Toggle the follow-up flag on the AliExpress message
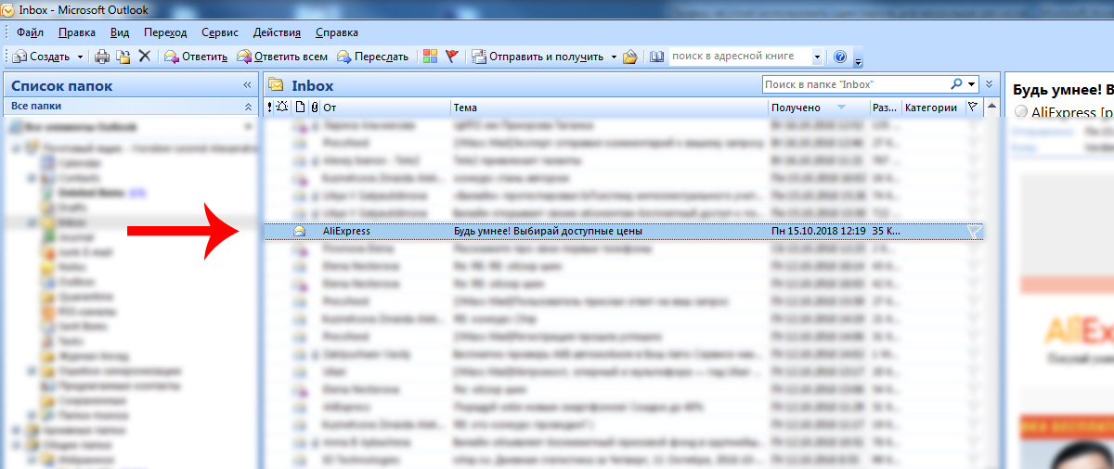Screen dimensions: 1114x469 point(974,231)
